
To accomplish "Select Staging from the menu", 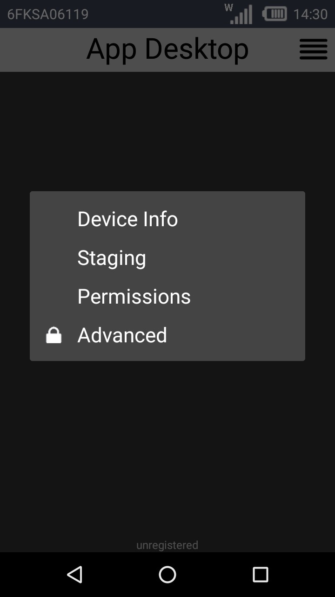I will (112, 257).
